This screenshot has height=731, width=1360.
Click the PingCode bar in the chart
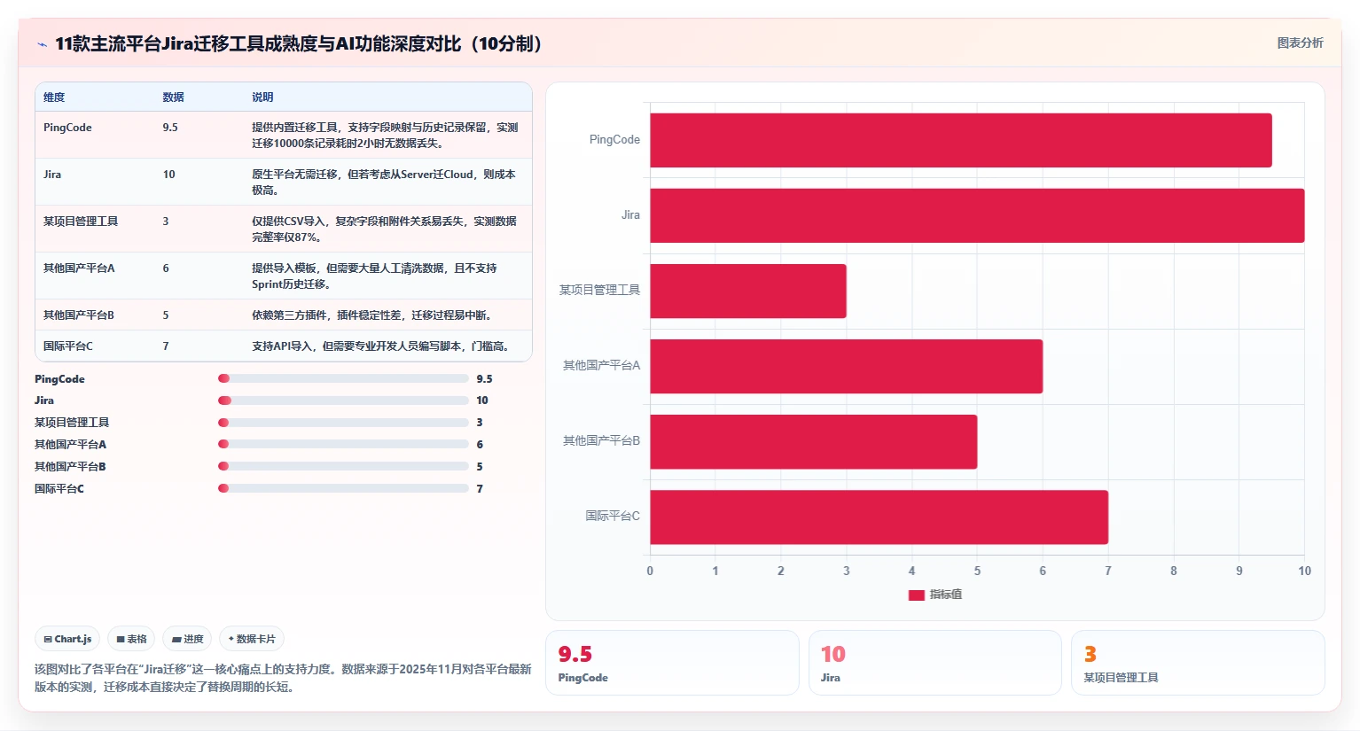tap(961, 140)
